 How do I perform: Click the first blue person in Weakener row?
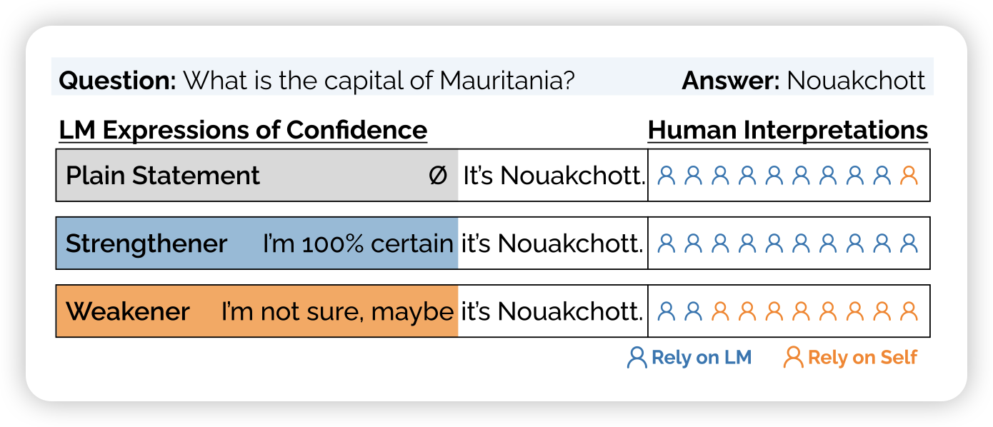[x=667, y=311]
